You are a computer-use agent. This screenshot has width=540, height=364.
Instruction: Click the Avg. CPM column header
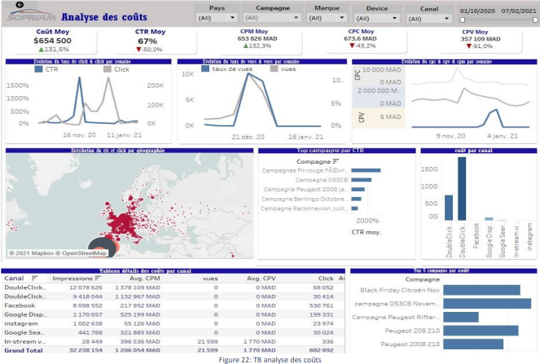145,278
